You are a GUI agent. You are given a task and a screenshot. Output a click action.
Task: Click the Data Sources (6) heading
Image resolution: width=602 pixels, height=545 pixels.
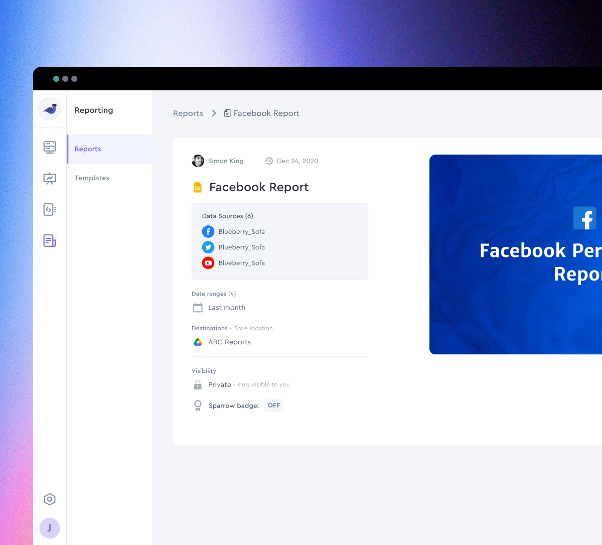pyautogui.click(x=228, y=216)
